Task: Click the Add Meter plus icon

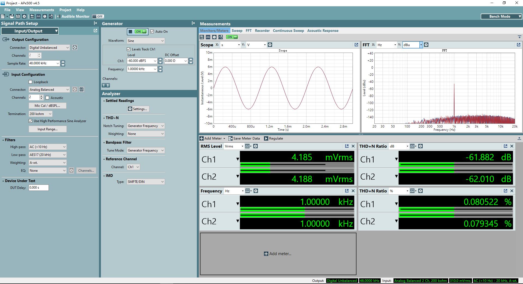Action: pos(202,138)
